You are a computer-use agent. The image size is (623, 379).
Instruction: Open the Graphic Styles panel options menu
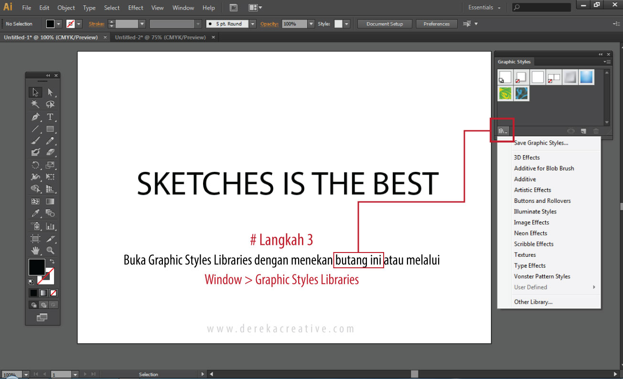[607, 62]
